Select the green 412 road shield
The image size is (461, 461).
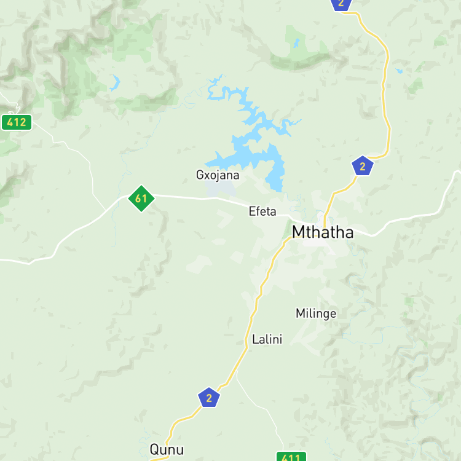[x=17, y=122]
